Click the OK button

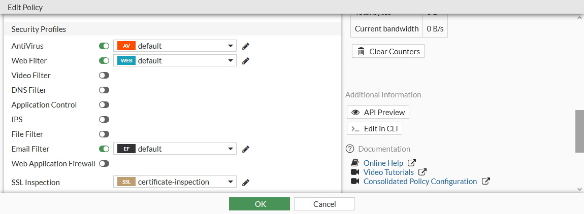tap(259, 204)
